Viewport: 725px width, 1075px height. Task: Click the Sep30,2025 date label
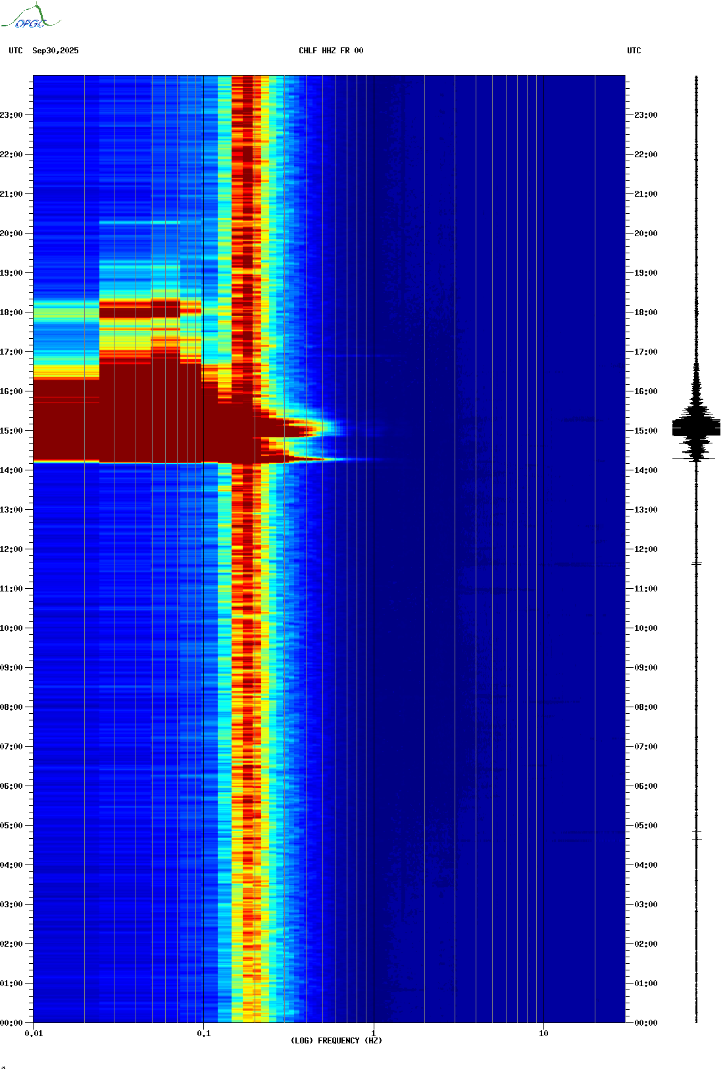[x=55, y=51]
